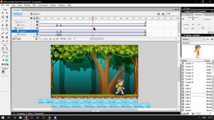Click the Timeline toggle button
The image size is (214, 120).
point(17,14)
